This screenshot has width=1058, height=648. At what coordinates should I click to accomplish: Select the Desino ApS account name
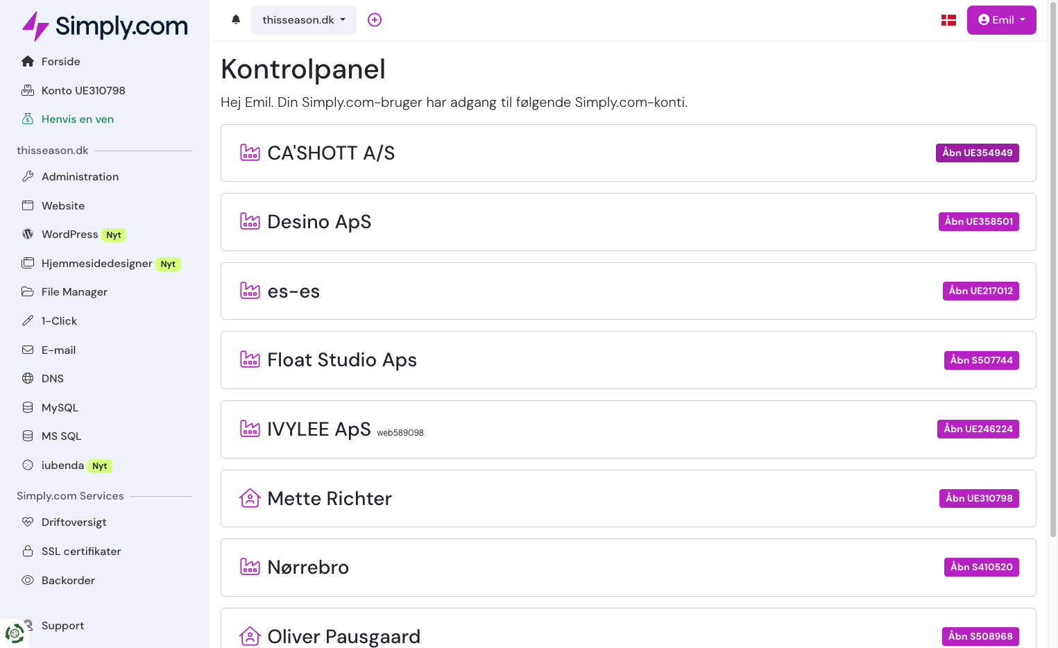[x=319, y=222]
